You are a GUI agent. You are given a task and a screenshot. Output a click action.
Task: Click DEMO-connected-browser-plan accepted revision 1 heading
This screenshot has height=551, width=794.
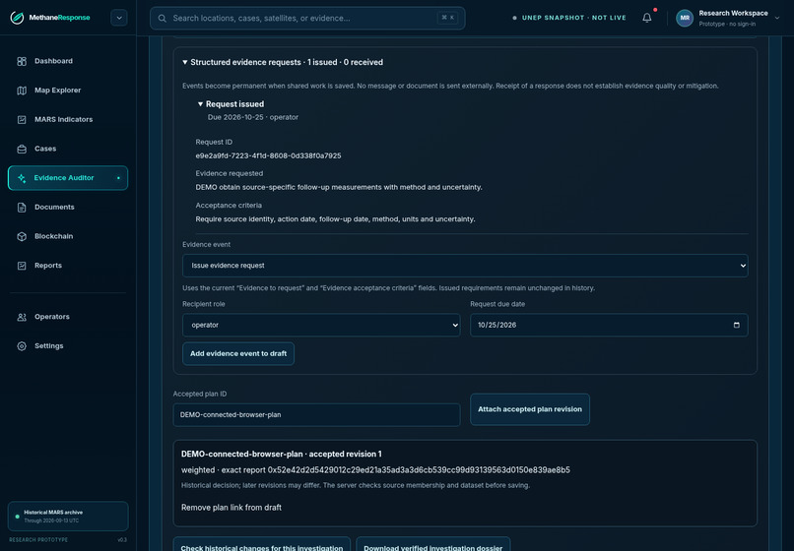point(282,454)
